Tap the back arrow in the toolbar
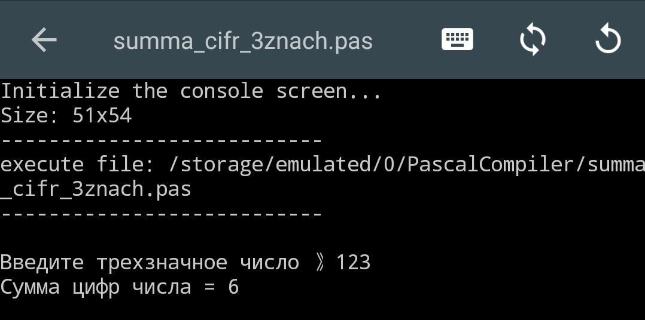This screenshot has width=645, height=320. click(x=44, y=41)
